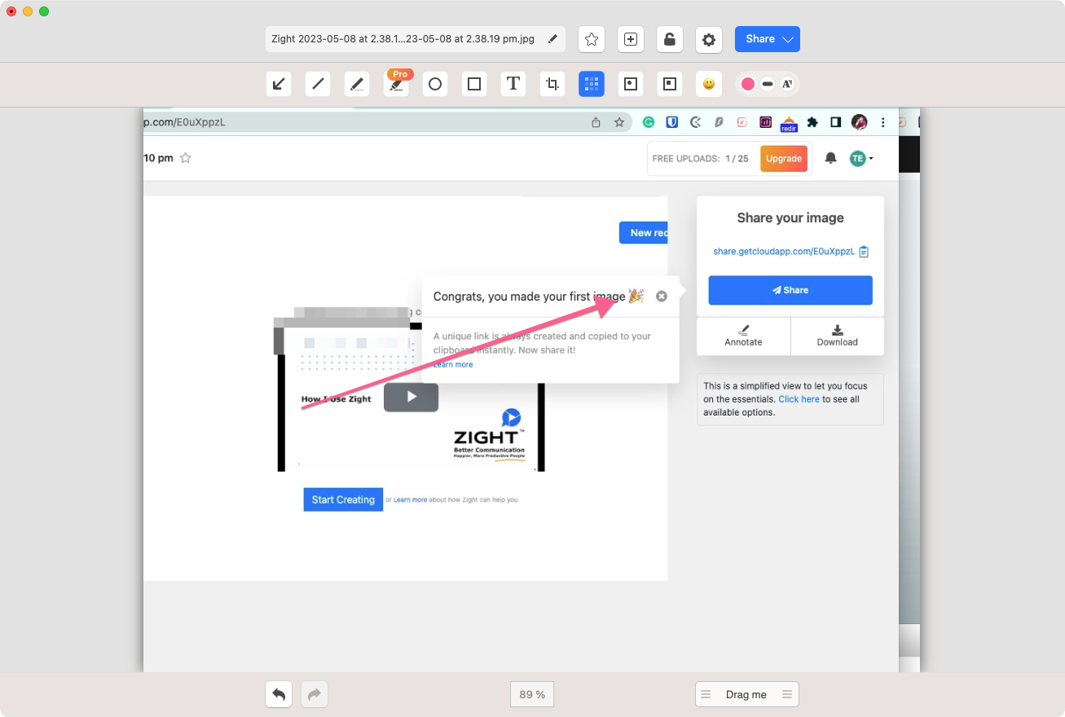
Task: Click the Share your image heading
Action: point(790,218)
